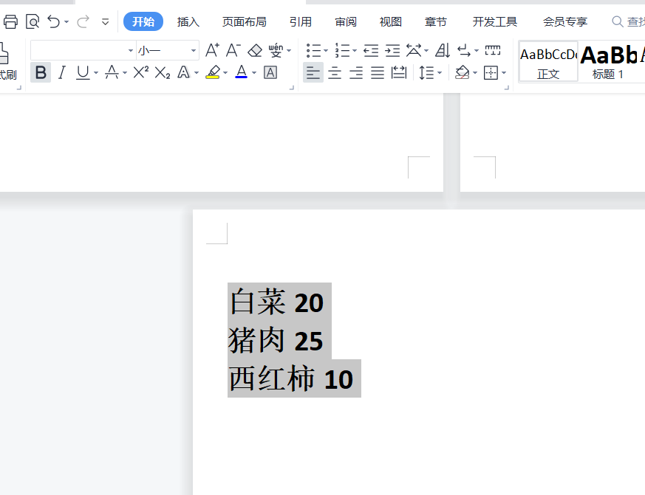Open underline style dropdown arrow
Viewport: 645px width, 495px height.
point(96,73)
